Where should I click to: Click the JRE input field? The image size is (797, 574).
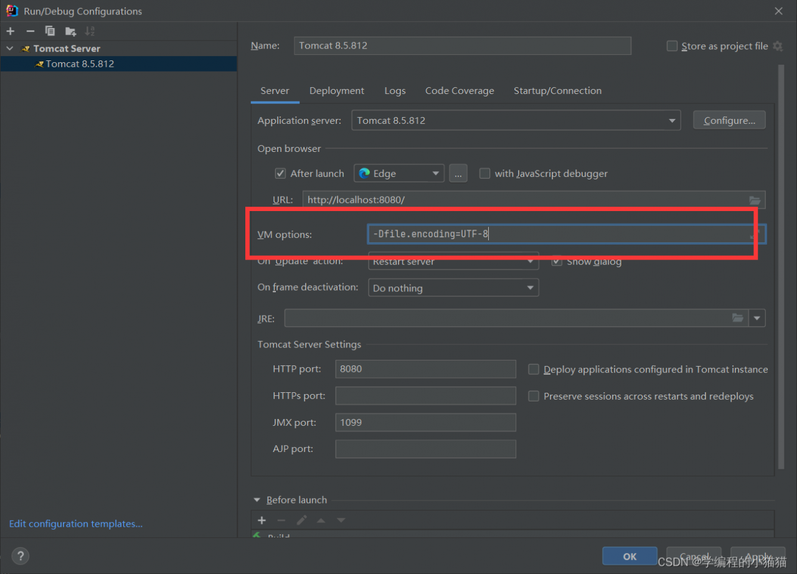pyautogui.click(x=517, y=318)
